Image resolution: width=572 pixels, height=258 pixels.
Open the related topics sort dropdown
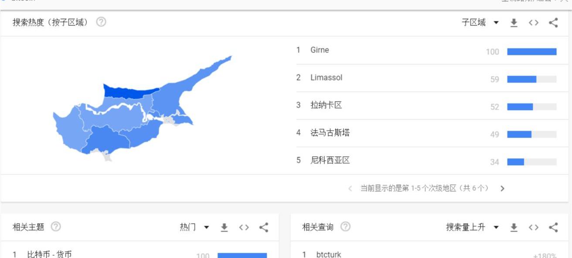(x=194, y=227)
